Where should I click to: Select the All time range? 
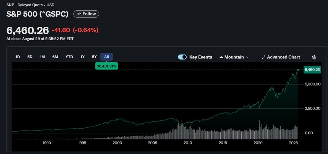point(107,57)
